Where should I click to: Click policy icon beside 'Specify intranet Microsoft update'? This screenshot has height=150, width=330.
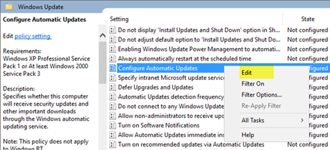click(113, 78)
